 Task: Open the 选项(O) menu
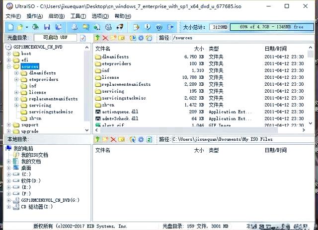(100, 16)
